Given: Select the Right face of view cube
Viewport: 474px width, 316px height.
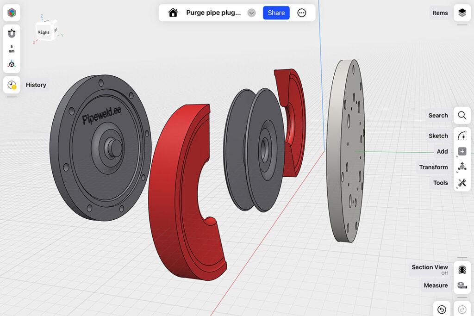Looking at the screenshot, I should tap(44, 32).
